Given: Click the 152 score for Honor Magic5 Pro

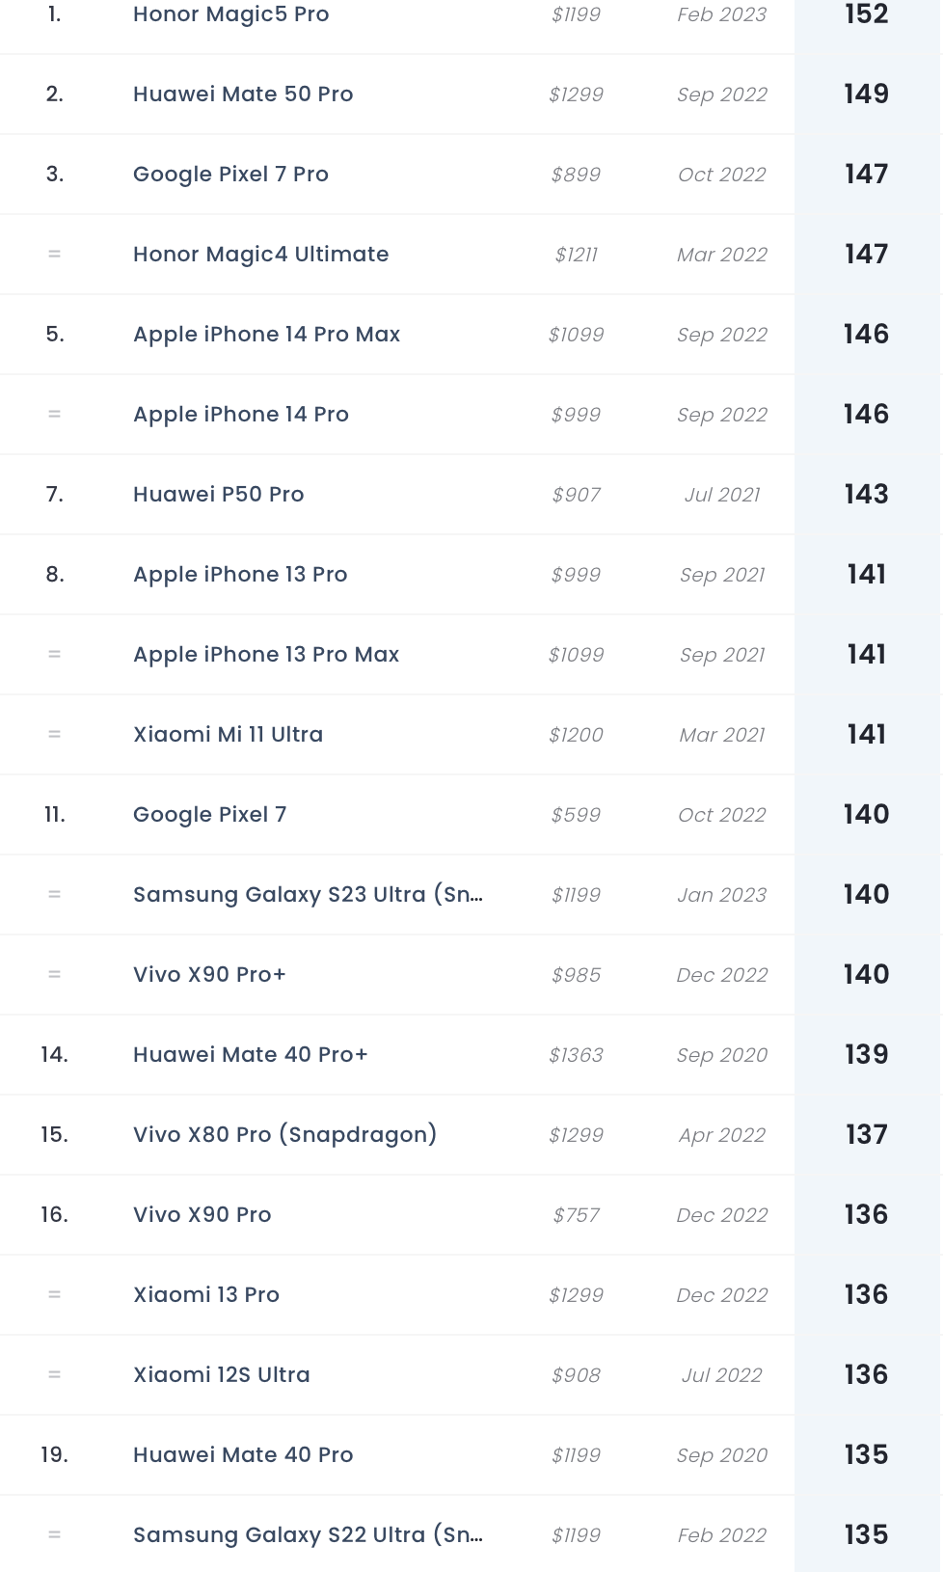Looking at the screenshot, I should [867, 14].
